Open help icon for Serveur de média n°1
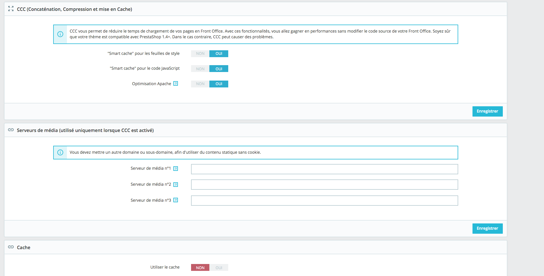This screenshot has width=544, height=276. pyautogui.click(x=176, y=169)
